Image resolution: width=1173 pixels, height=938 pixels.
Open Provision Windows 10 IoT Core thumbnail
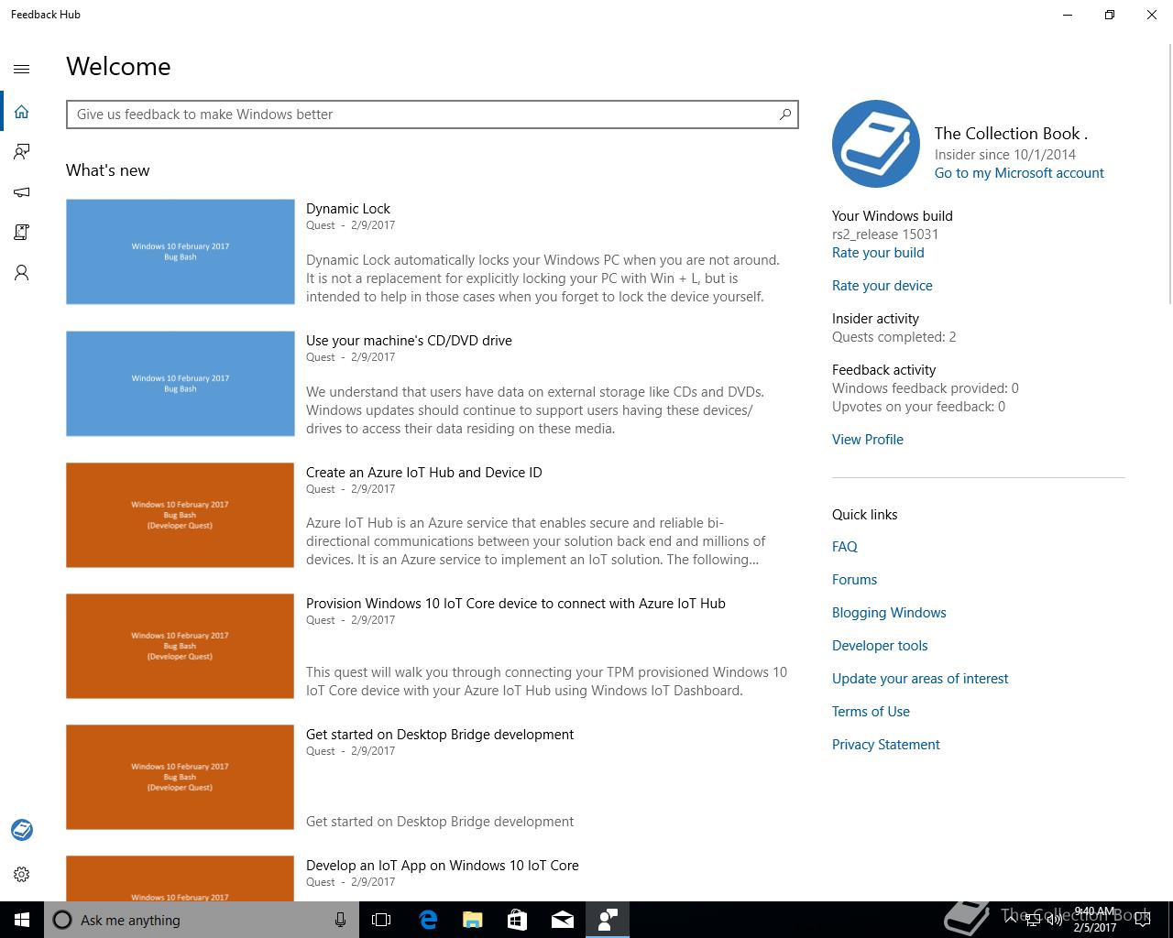point(181,646)
